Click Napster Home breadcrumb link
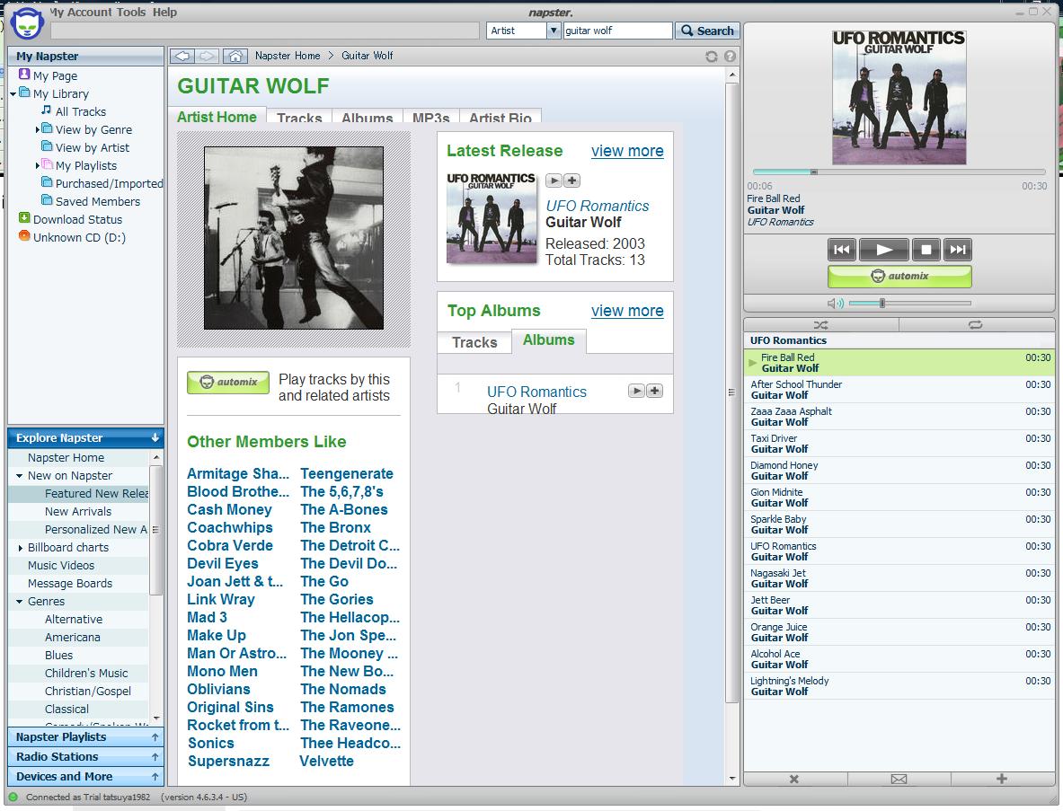The height and width of the screenshot is (811, 1063). pyautogui.click(x=288, y=56)
